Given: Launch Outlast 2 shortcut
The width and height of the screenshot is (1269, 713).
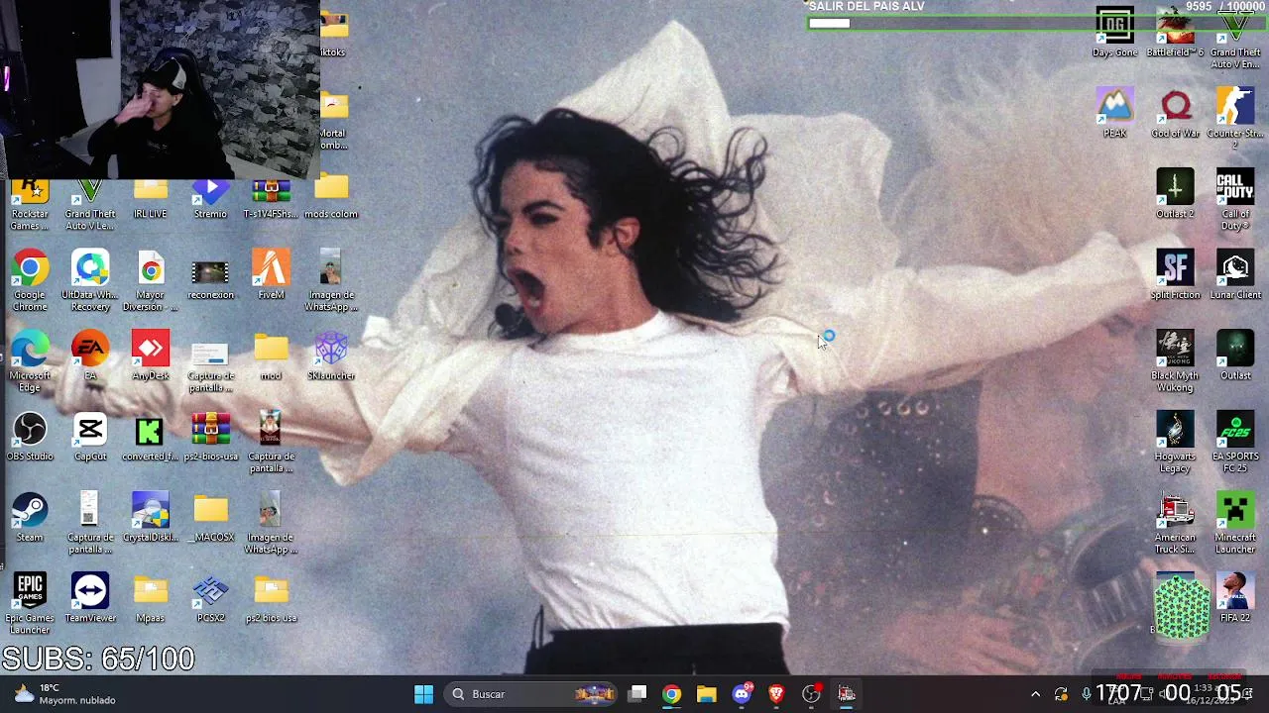Looking at the screenshot, I should [x=1175, y=194].
